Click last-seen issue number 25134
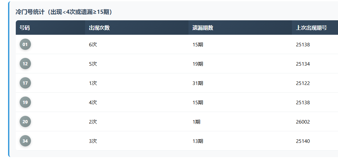Image resolution: width=338 pixels, height=158 pixels. pos(303,64)
